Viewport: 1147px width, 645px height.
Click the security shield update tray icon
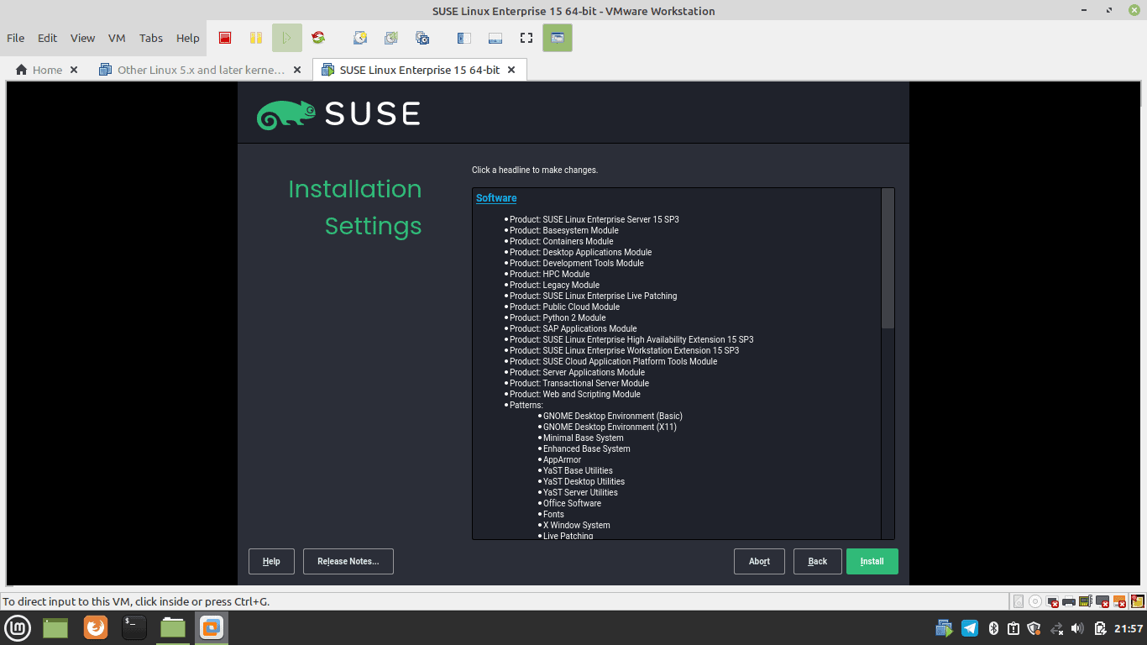(1034, 628)
